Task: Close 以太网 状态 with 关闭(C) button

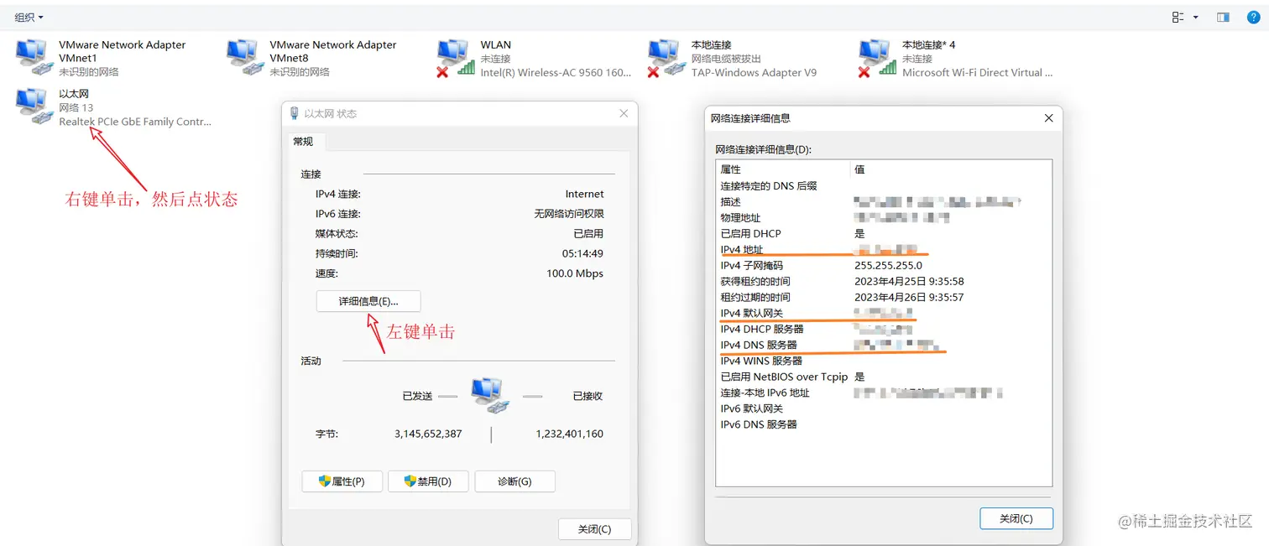Action: [x=594, y=529]
